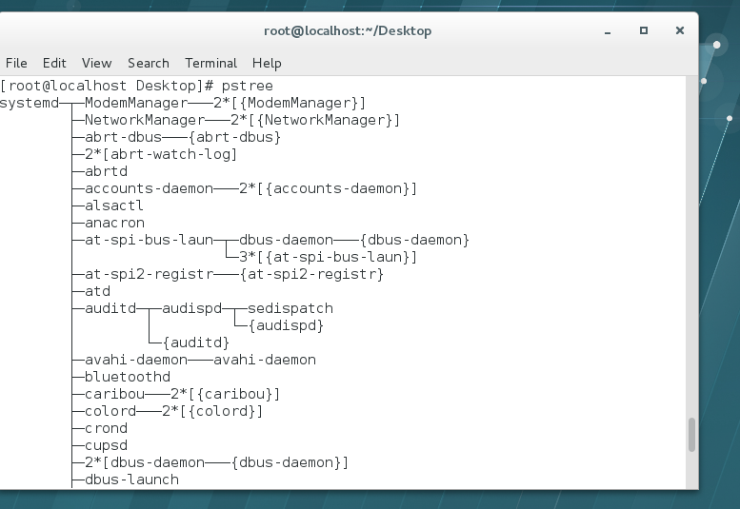The height and width of the screenshot is (509, 740).
Task: Click the {abrt-dbus} thread entry
Action: tap(234, 137)
